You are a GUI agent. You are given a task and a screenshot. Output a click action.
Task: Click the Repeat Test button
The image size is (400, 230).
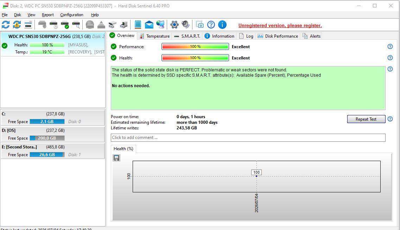click(366, 119)
